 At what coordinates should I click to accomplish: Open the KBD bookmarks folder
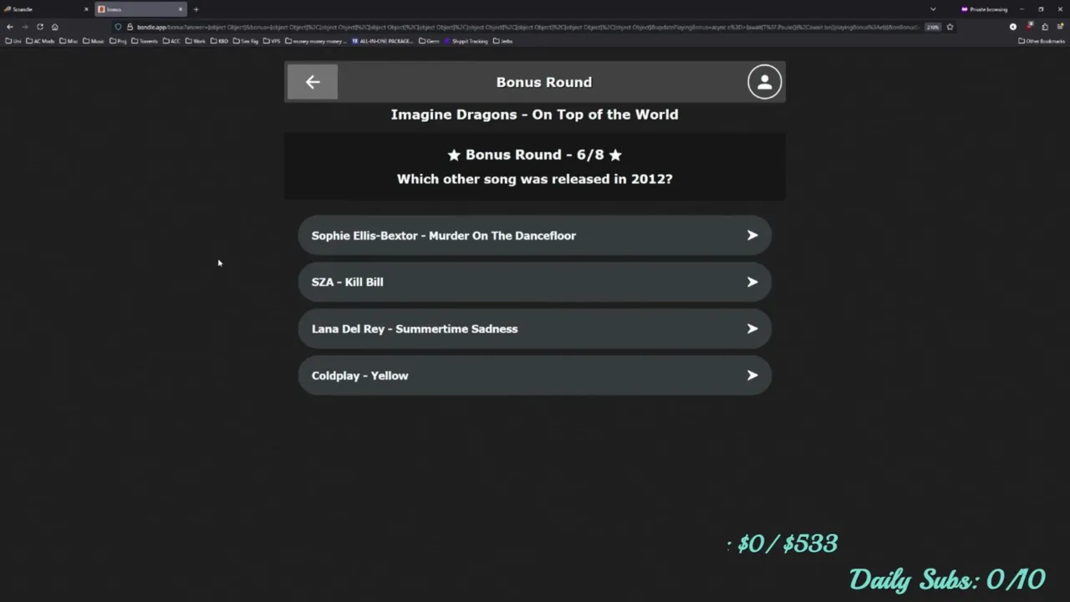tap(219, 41)
